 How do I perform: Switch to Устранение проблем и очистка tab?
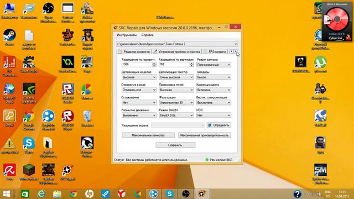176,51
